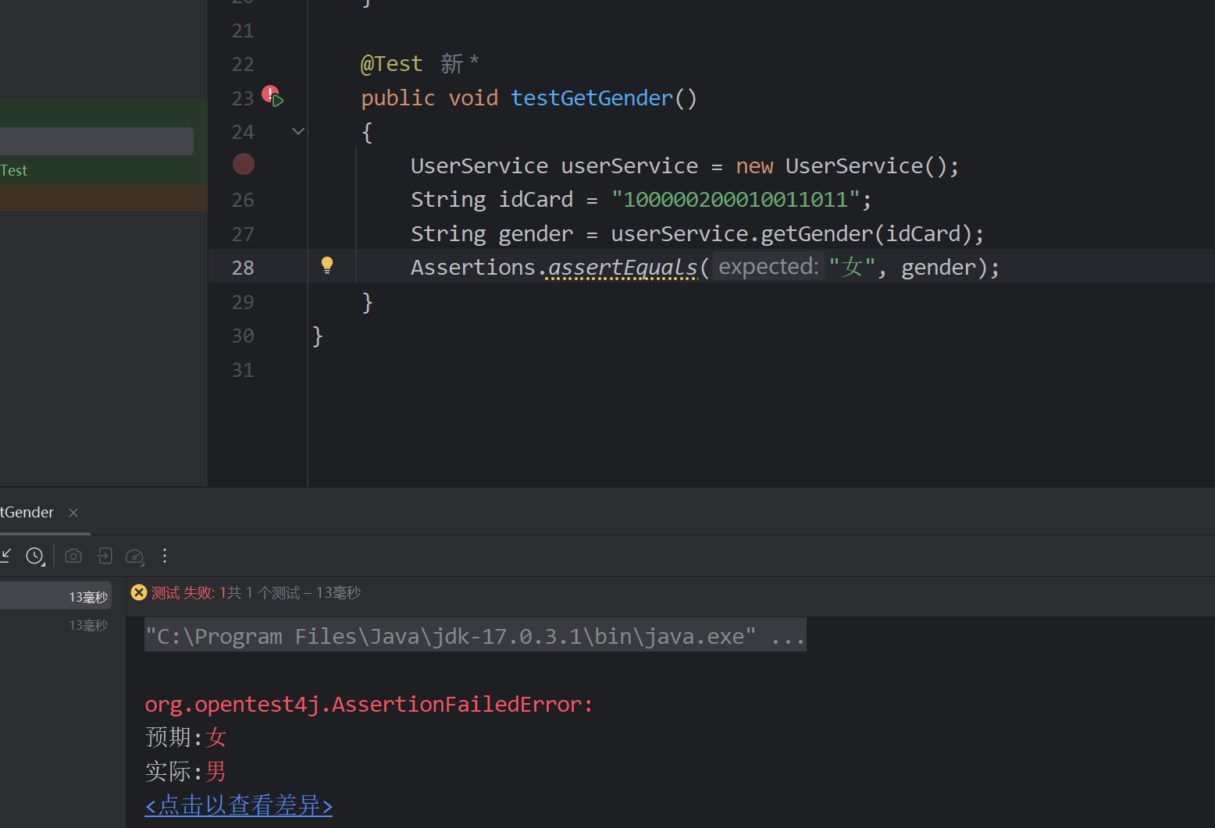Click the camera snapshot icon in run toolbar
This screenshot has width=1215, height=828.
click(73, 556)
